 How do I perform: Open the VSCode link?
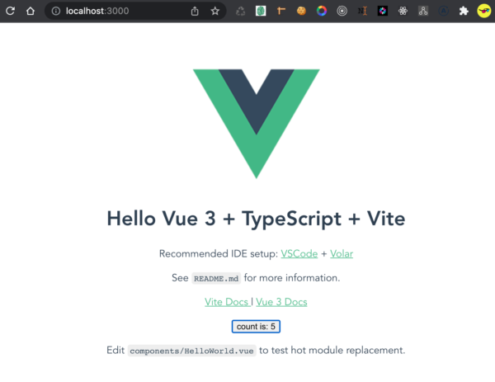(x=299, y=254)
